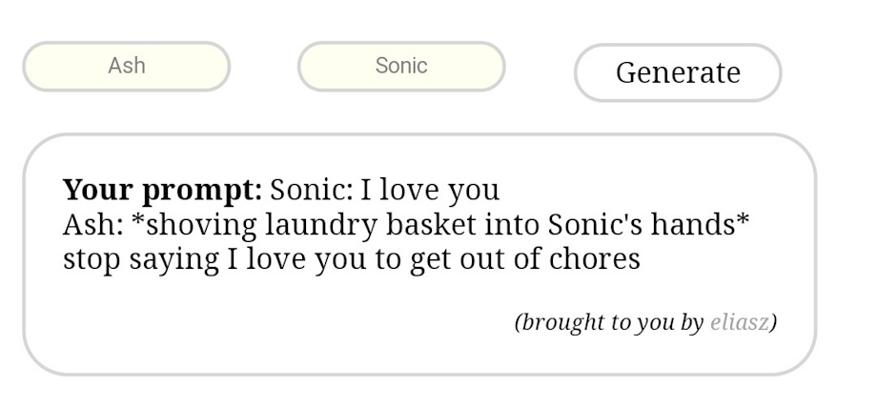
Task: Select the Sonic name input field
Action: coord(401,66)
